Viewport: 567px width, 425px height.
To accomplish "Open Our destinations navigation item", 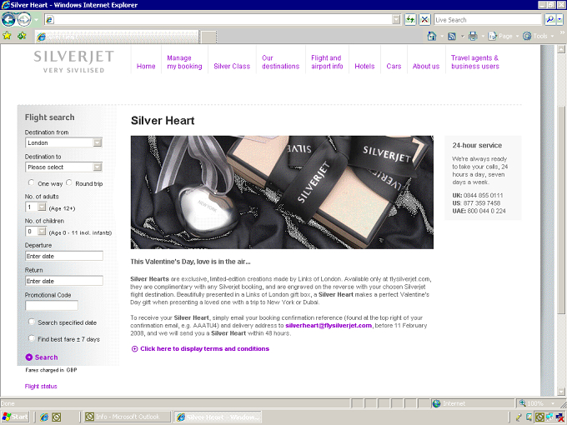I will pos(281,62).
